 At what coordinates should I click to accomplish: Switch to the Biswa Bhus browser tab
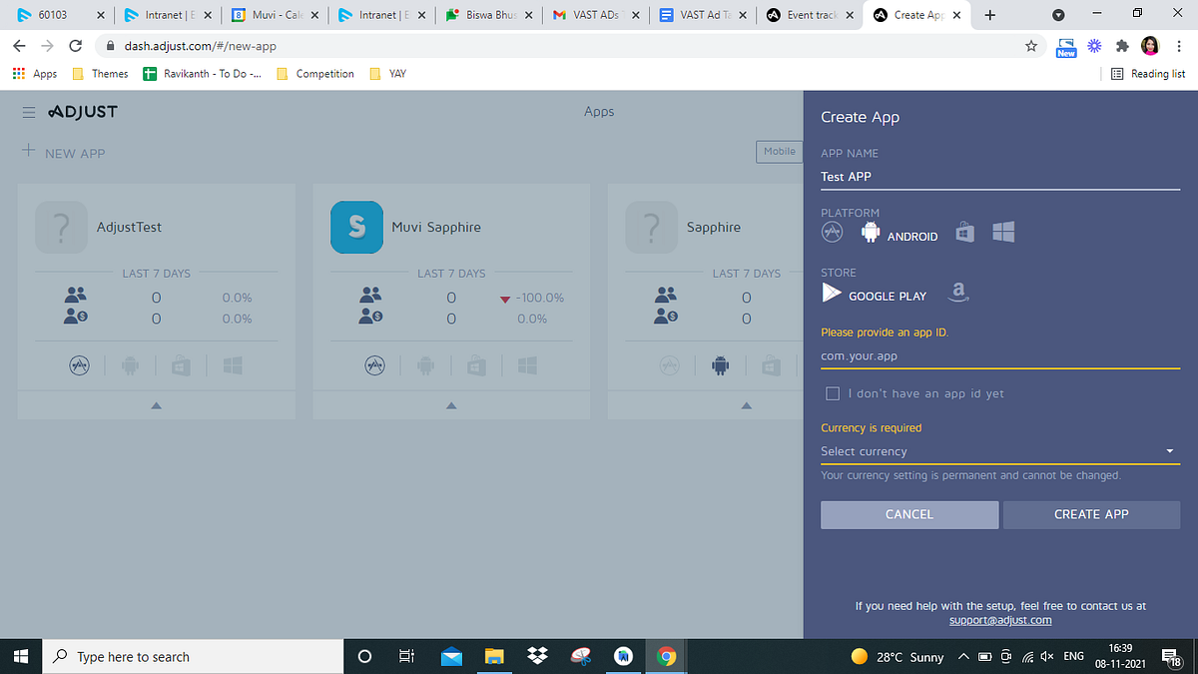tap(489, 15)
